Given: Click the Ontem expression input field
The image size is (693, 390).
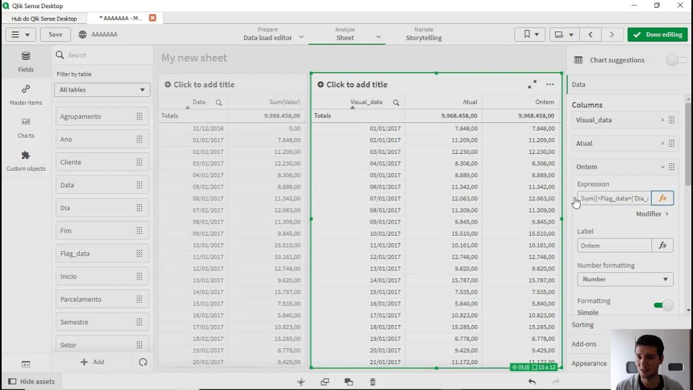Looking at the screenshot, I should pos(614,198).
